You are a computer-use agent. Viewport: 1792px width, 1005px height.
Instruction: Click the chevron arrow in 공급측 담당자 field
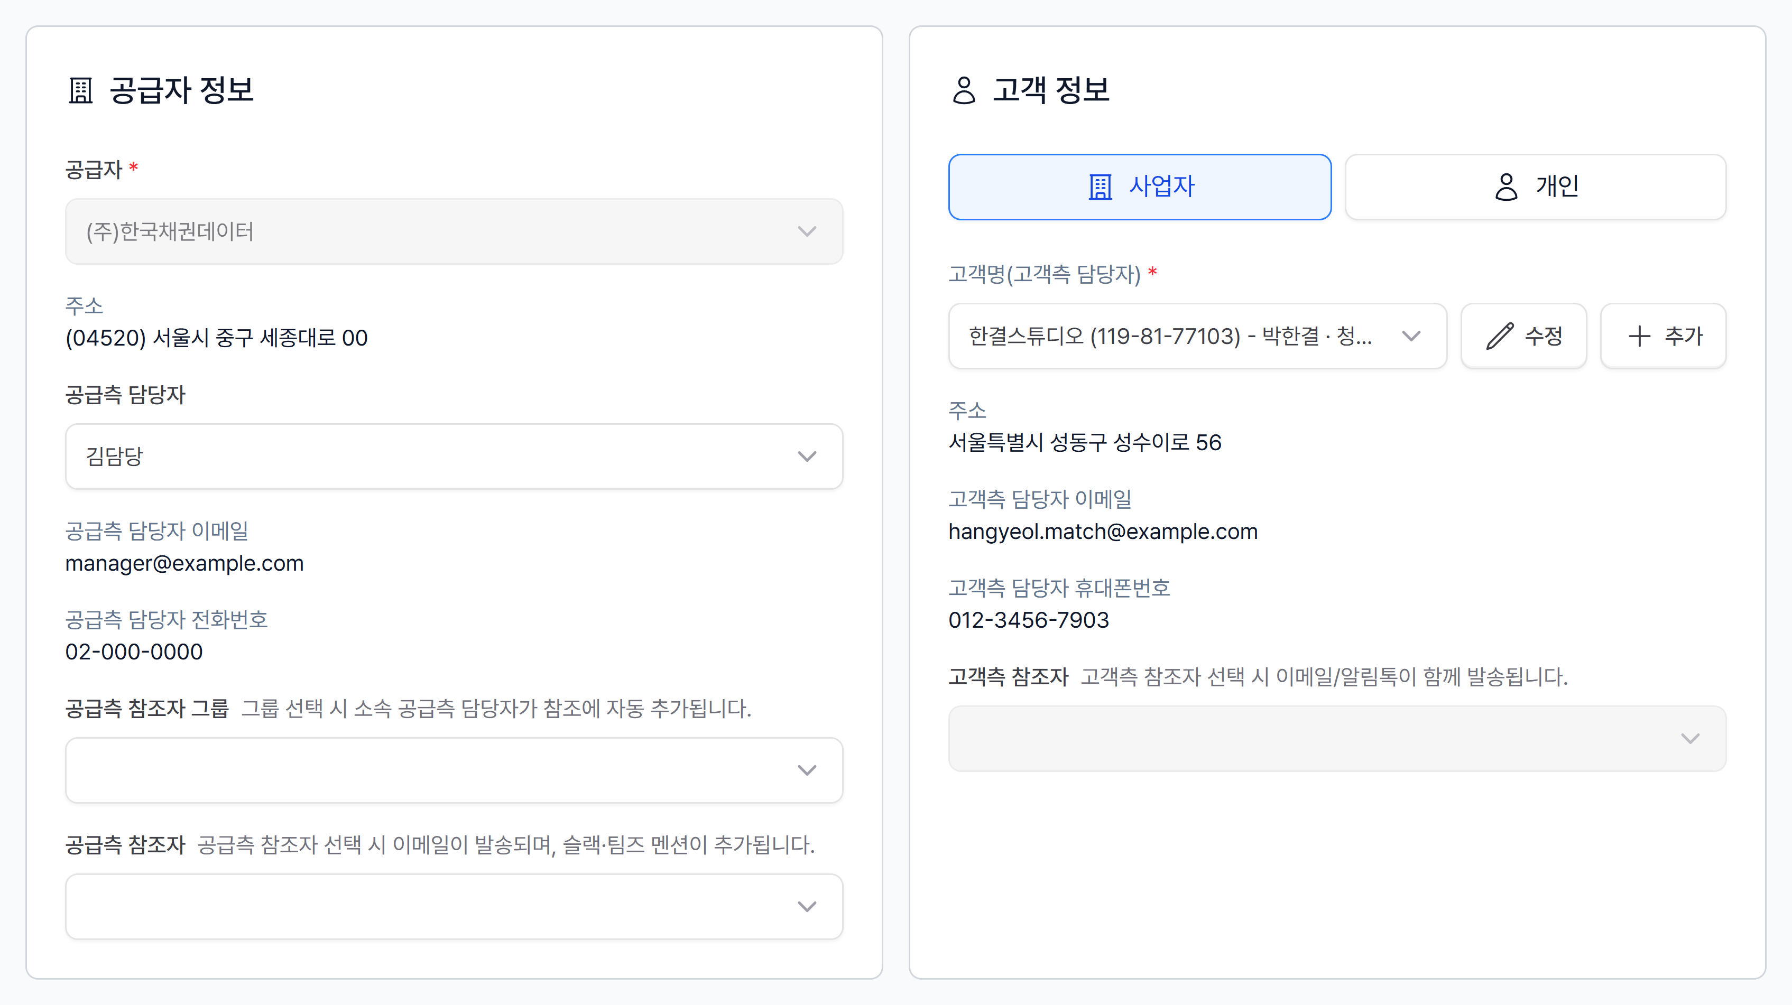[x=807, y=456]
